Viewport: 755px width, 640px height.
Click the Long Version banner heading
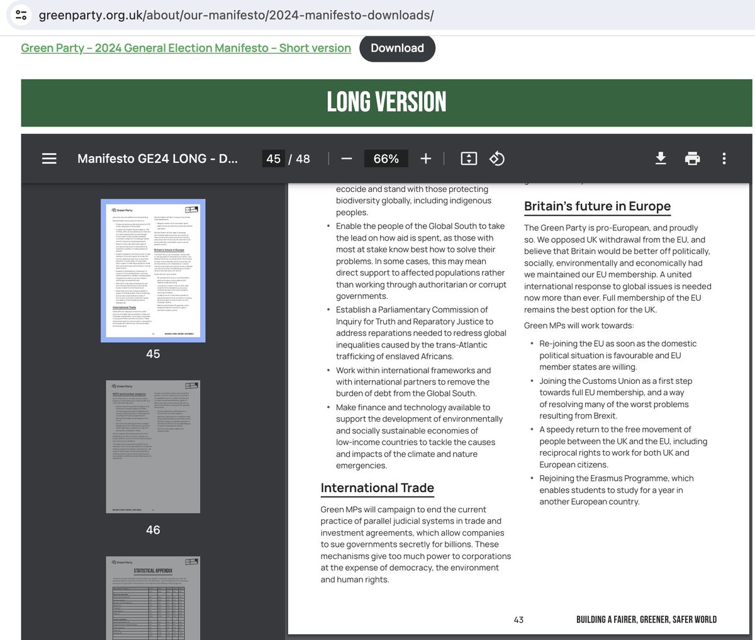tap(386, 101)
